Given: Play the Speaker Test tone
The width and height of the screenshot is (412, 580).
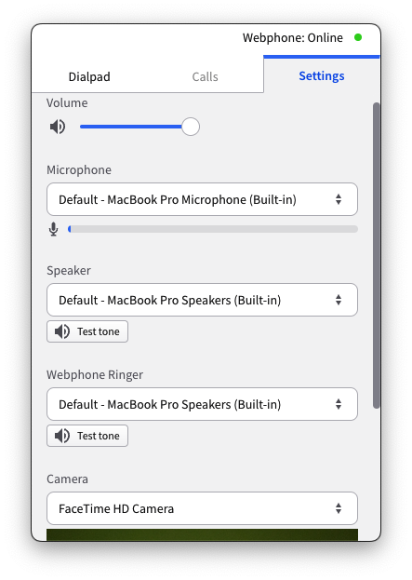Looking at the screenshot, I should coord(87,331).
